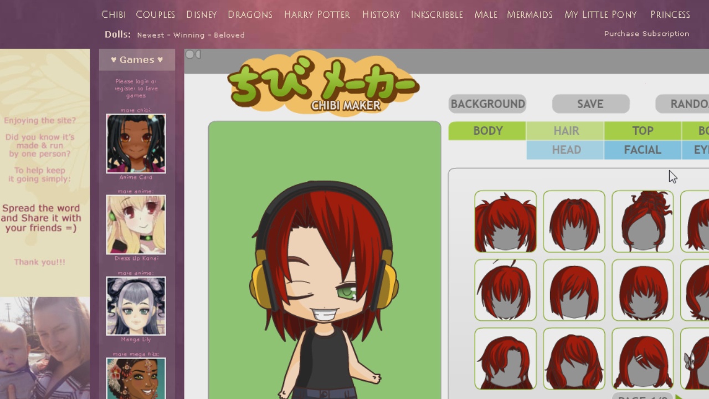This screenshot has height=399, width=709.
Task: Go to the Harry Potter category
Action: (317, 14)
